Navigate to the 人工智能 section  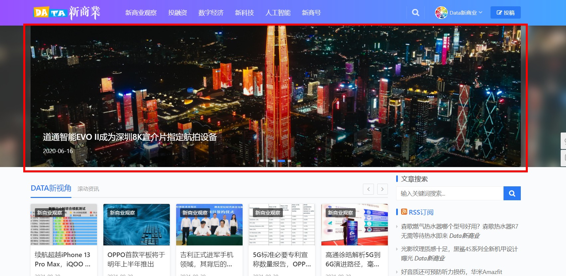(278, 13)
